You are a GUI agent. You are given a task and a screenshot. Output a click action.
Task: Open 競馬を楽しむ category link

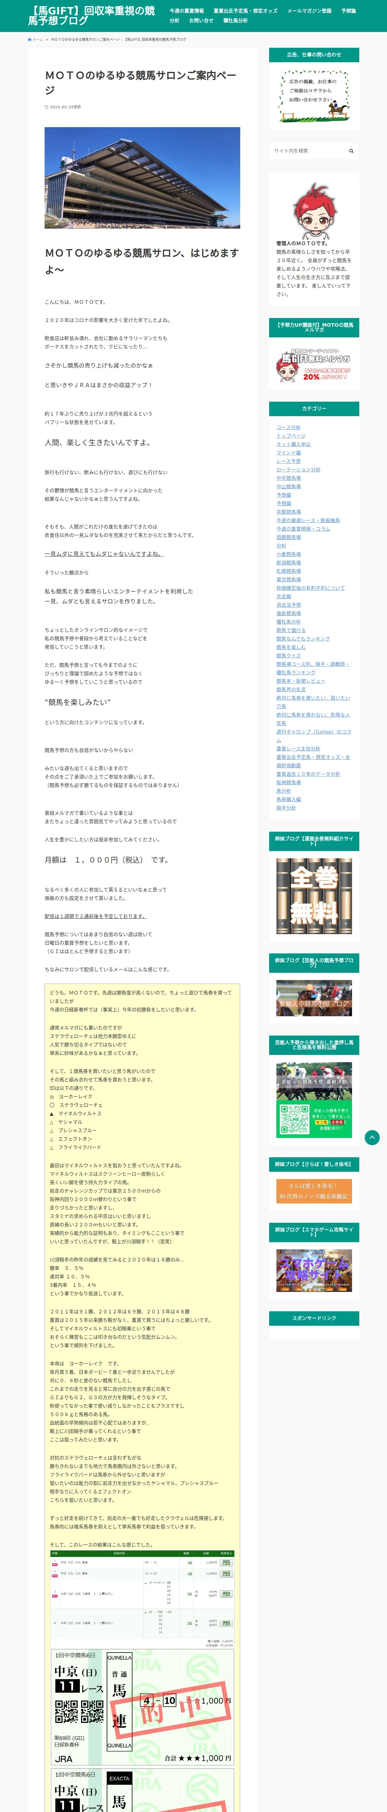291,647
